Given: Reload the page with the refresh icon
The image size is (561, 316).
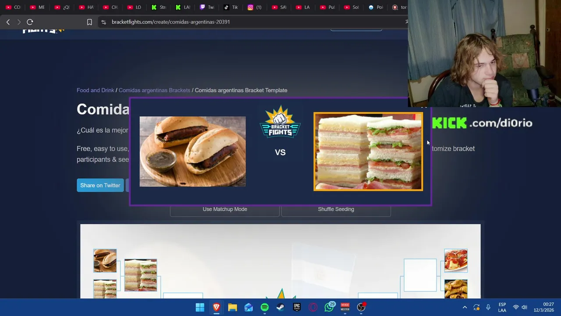Looking at the screenshot, I should point(30,22).
